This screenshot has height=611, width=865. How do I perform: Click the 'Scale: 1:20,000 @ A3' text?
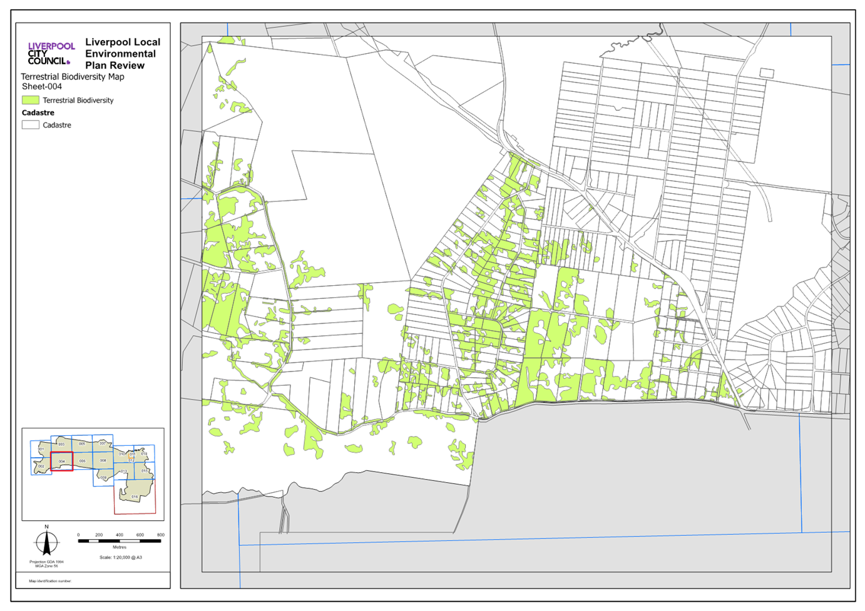[121, 557]
